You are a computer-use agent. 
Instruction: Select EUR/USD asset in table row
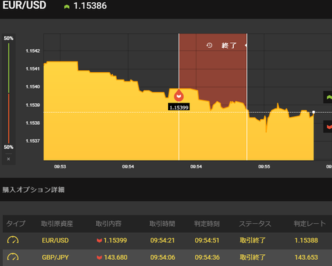click(x=55, y=240)
